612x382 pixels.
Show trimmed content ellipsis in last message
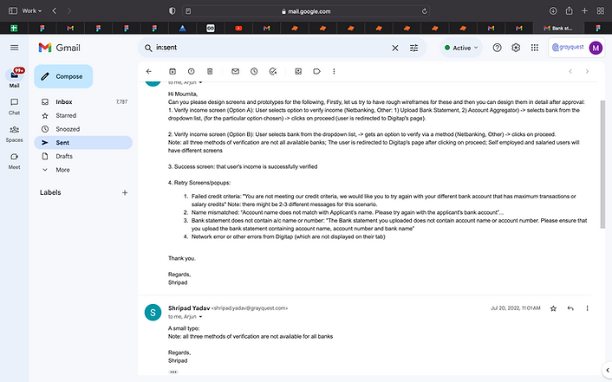coord(173,372)
